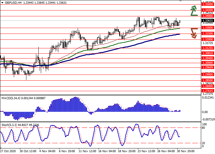The image size is (215, 154).
Task: Click the current price tag 1.33631
Action: click(208, 21)
